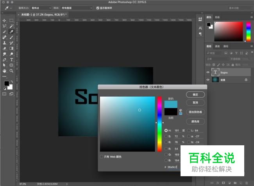Screen dimensions: 254x186
Task: Cancel the color picker with 取消
Action: (195, 103)
